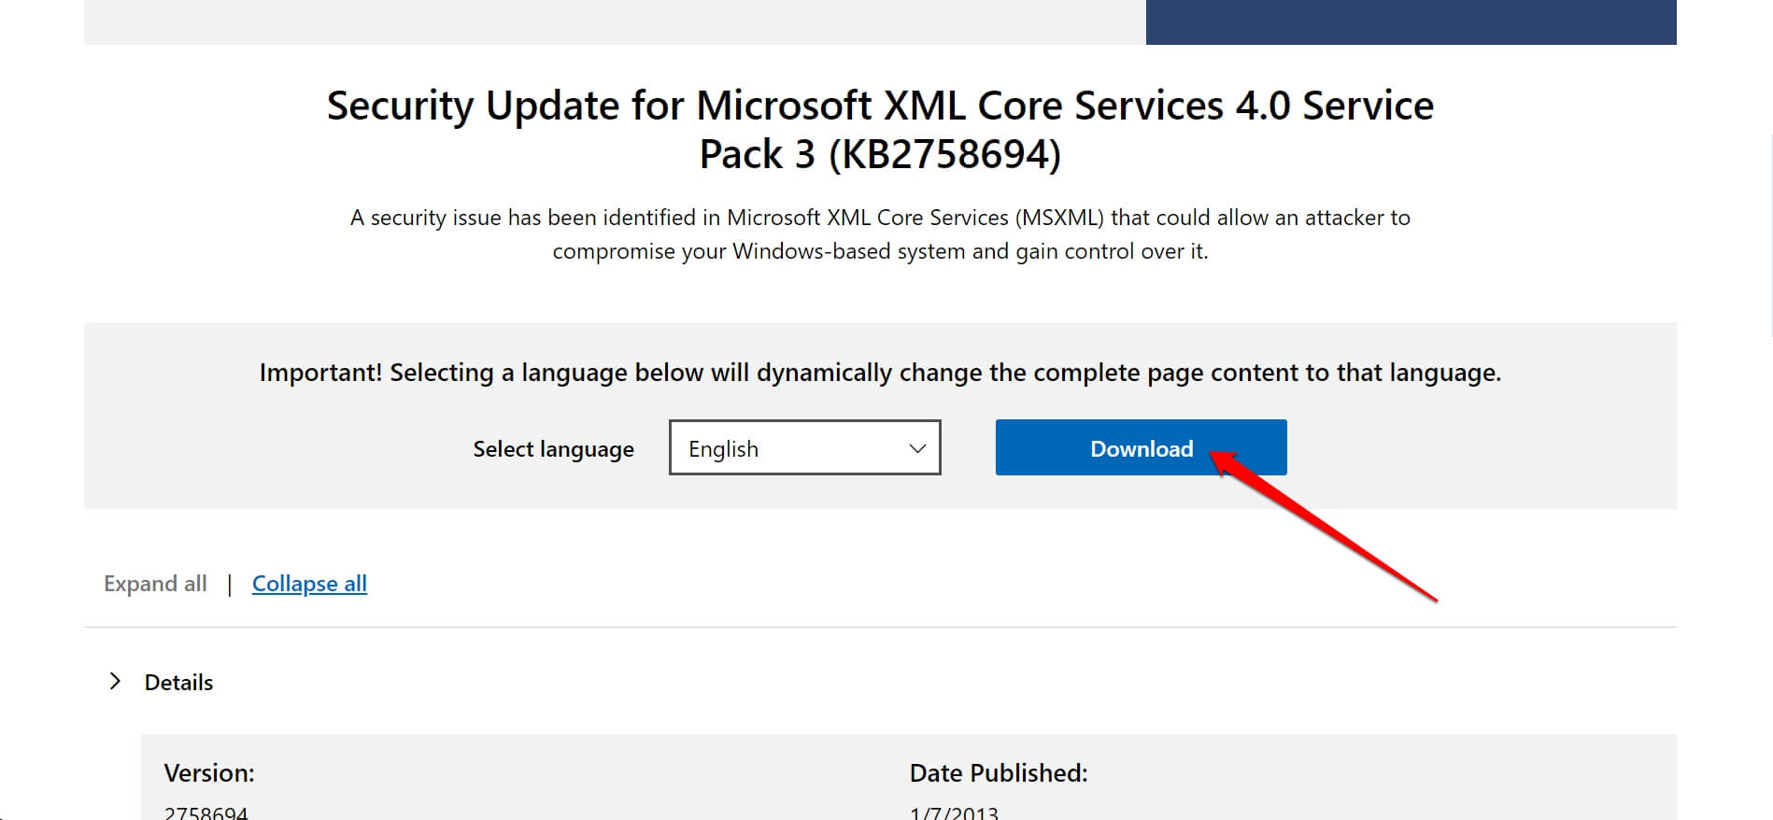The width and height of the screenshot is (1773, 820).
Task: Click the Version label
Action: [x=209, y=773]
